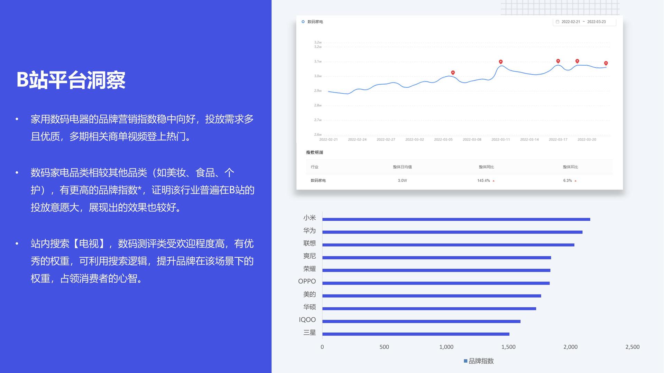Click the 整体环比 column header
This screenshot has height=373, width=664.
[570, 167]
